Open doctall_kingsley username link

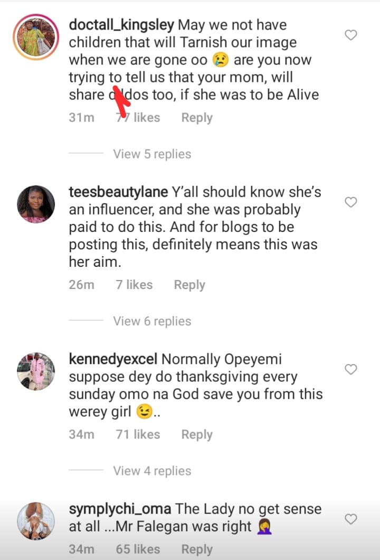pos(121,25)
